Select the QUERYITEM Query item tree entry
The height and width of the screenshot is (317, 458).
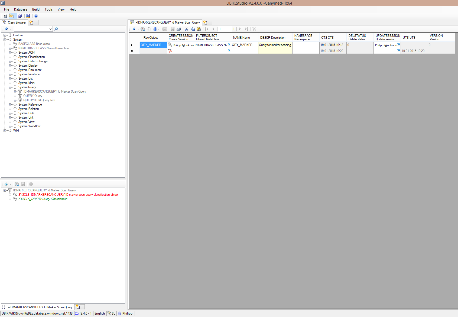39,100
